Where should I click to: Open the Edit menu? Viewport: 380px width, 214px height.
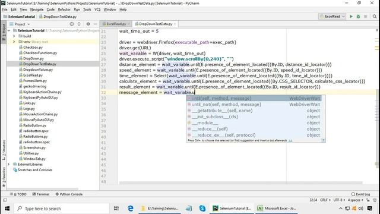coord(14,10)
